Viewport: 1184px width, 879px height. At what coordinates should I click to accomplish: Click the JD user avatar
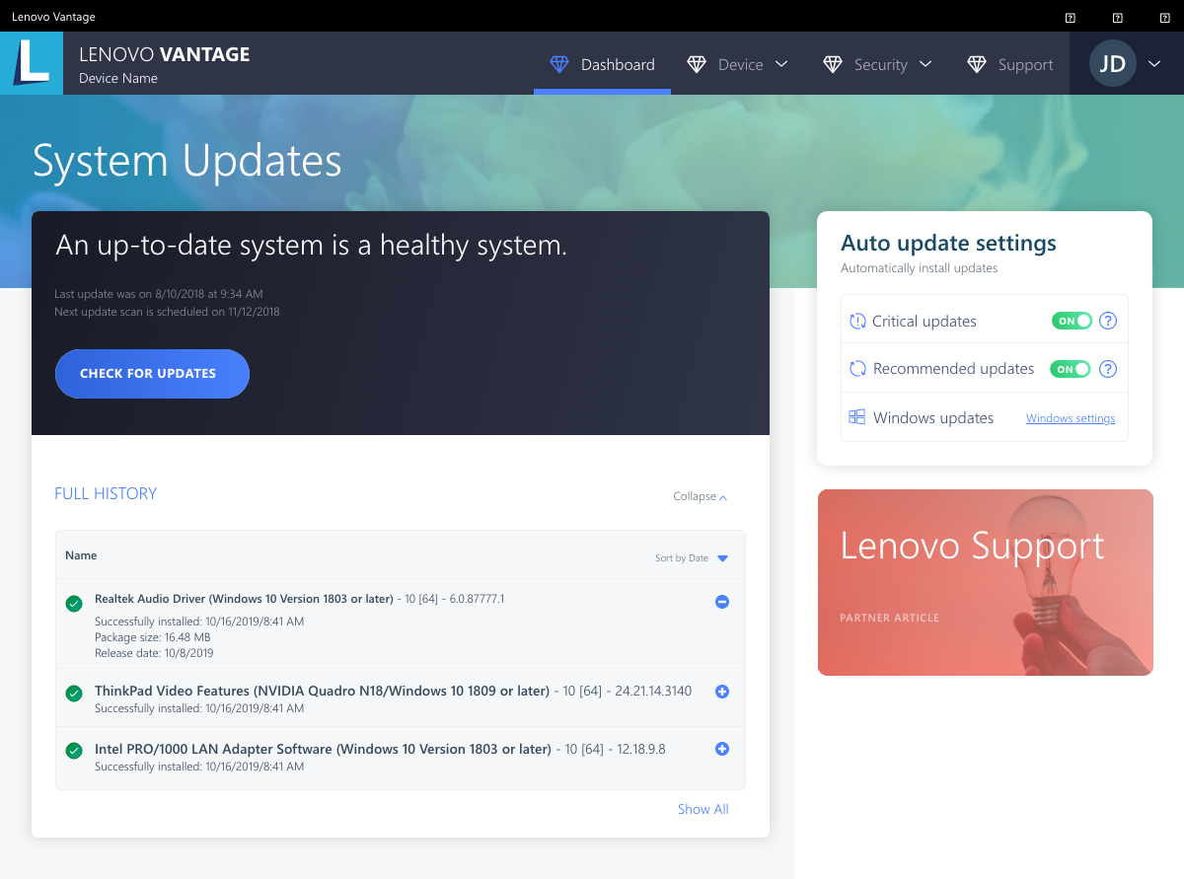tap(1113, 64)
